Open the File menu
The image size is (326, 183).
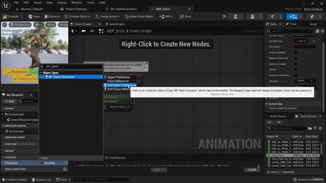(x=16, y=3)
